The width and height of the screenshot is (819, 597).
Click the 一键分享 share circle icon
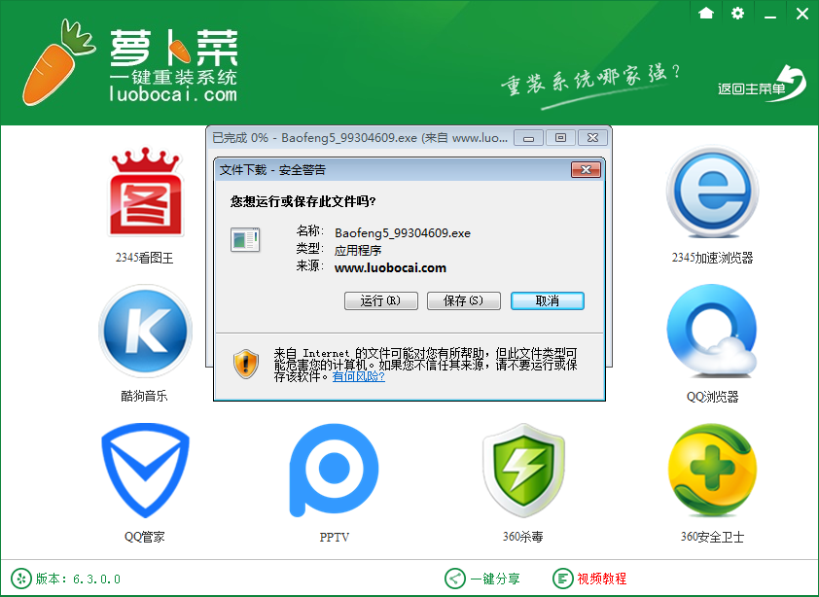(454, 579)
